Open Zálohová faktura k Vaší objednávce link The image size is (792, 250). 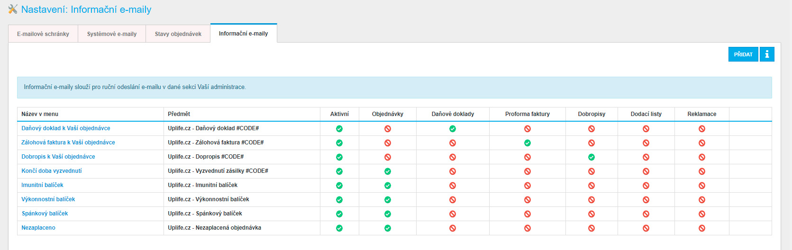pyautogui.click(x=68, y=143)
